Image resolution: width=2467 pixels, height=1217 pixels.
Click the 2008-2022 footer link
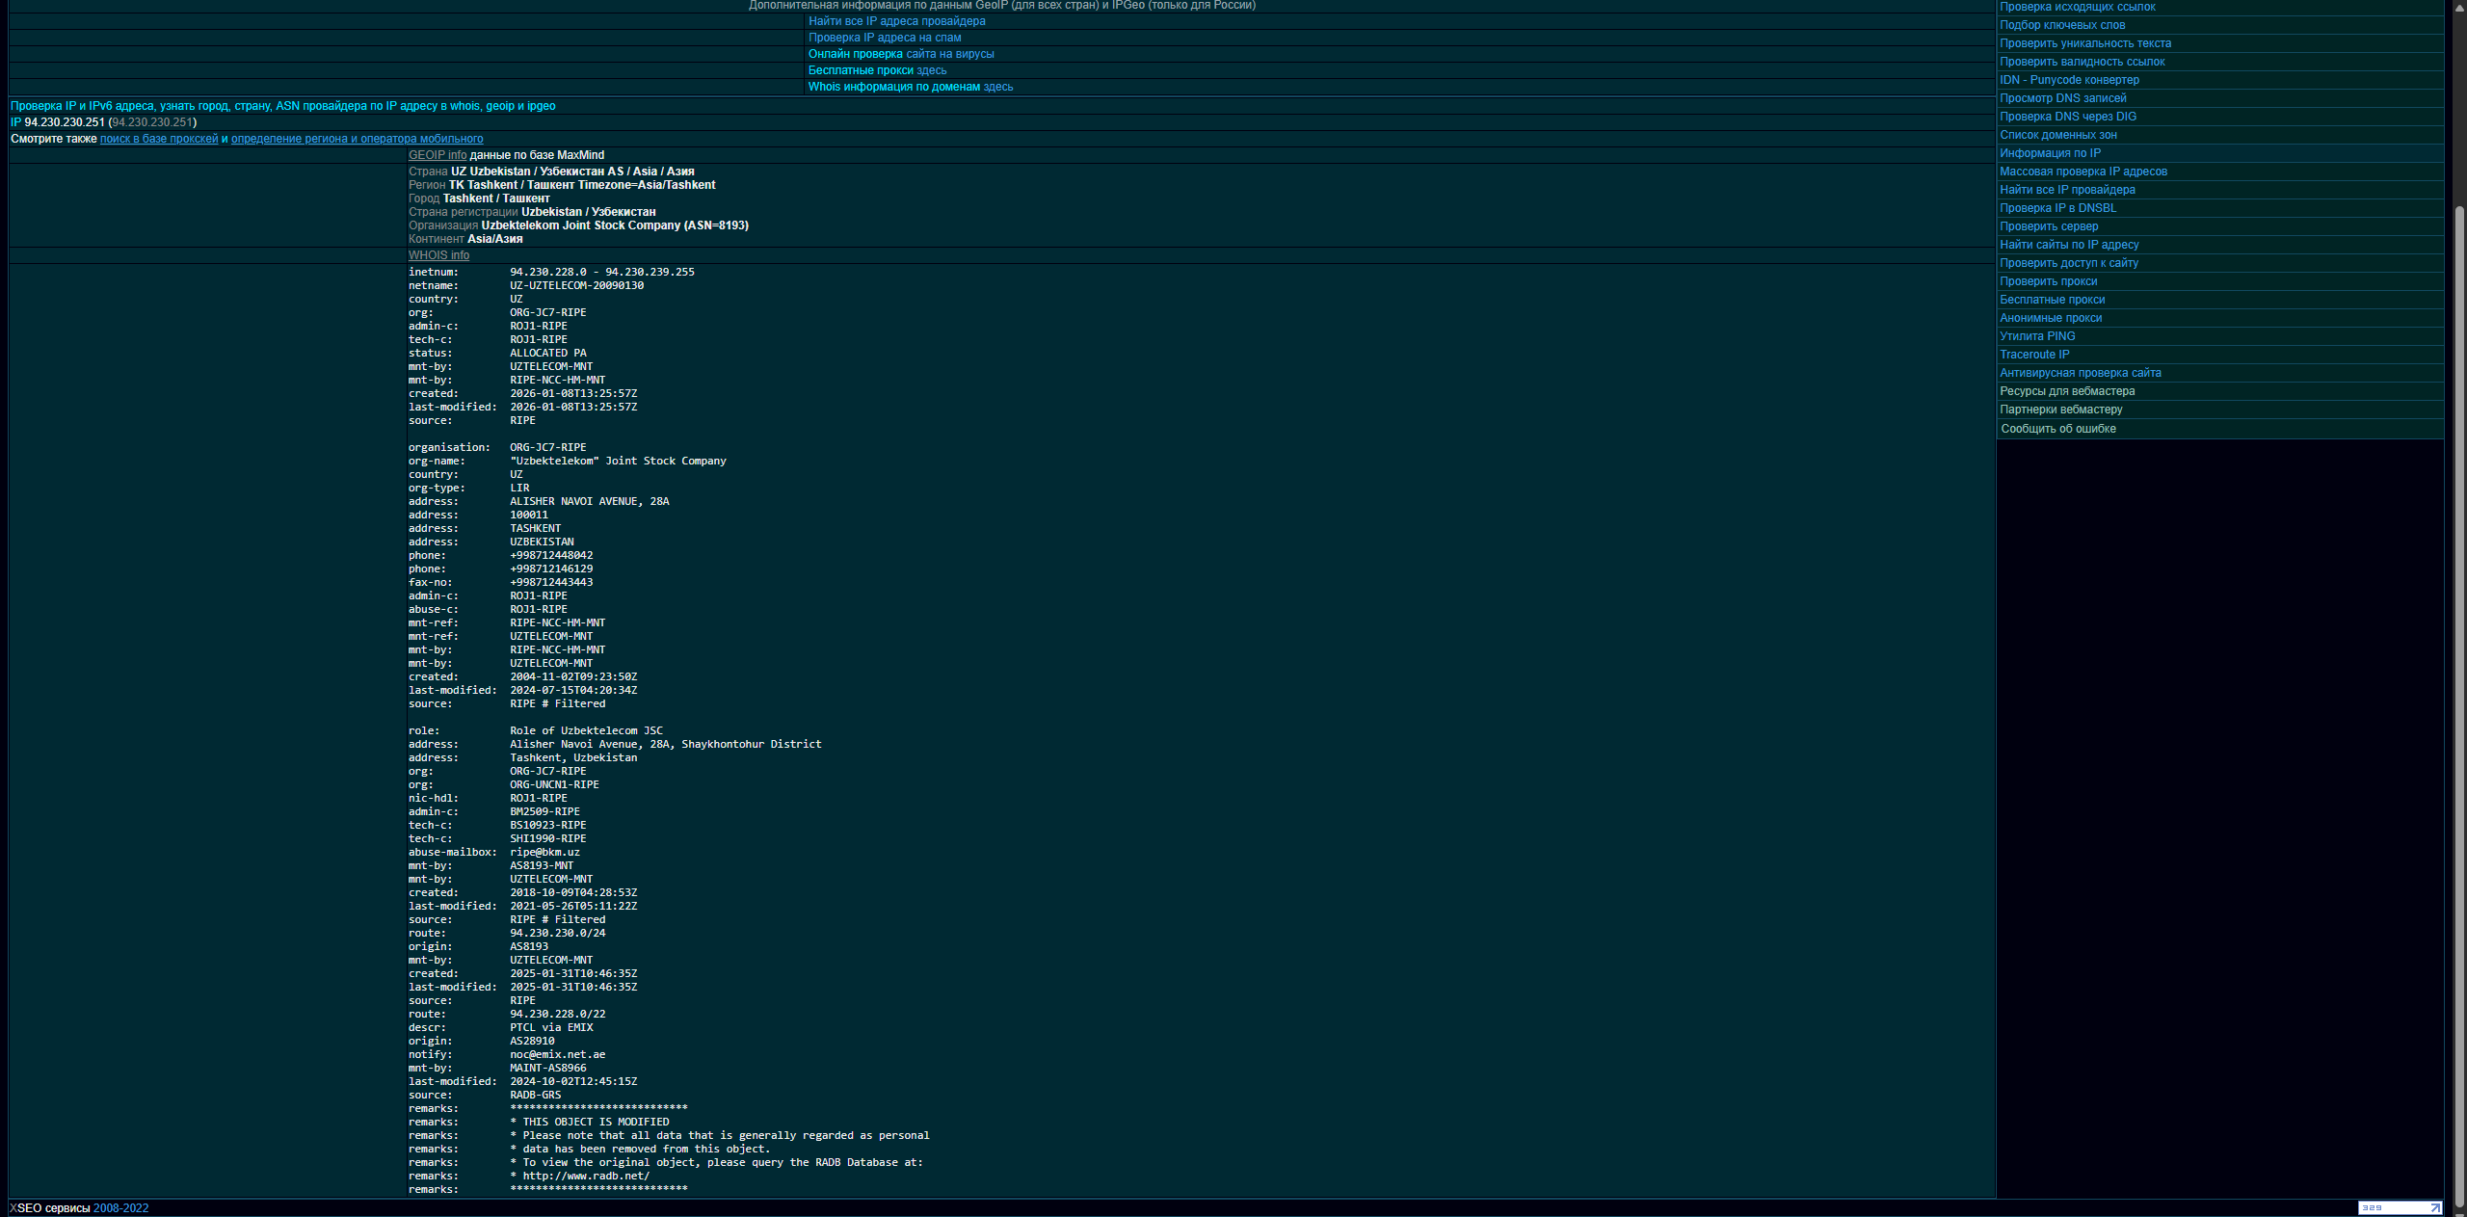coord(120,1208)
